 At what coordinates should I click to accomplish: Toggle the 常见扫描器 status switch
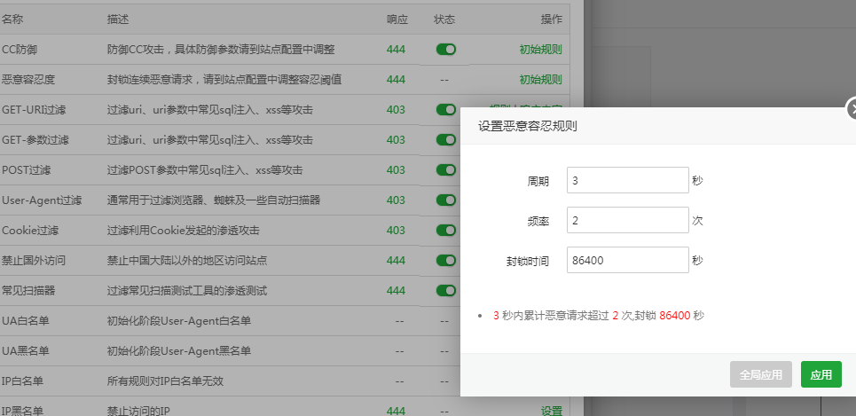tap(446, 290)
